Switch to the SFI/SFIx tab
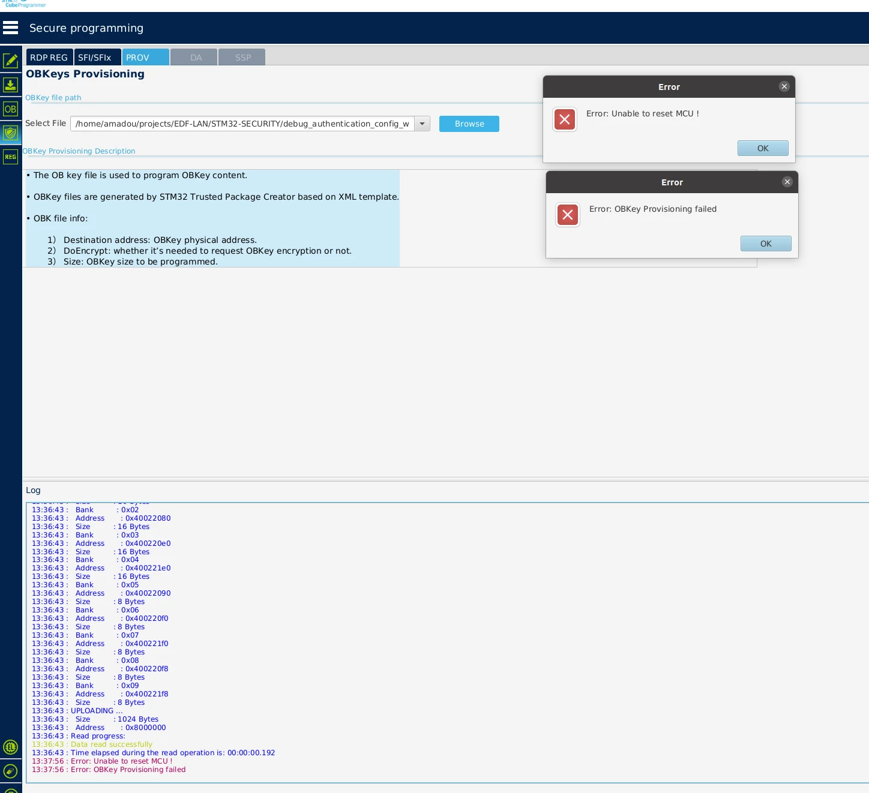869x793 pixels. (98, 58)
